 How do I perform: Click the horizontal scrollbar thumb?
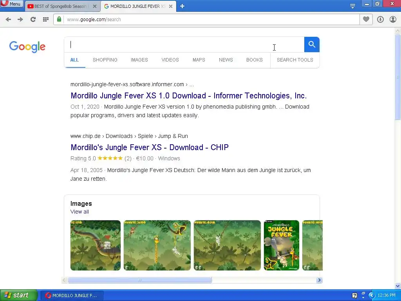tap(140, 280)
